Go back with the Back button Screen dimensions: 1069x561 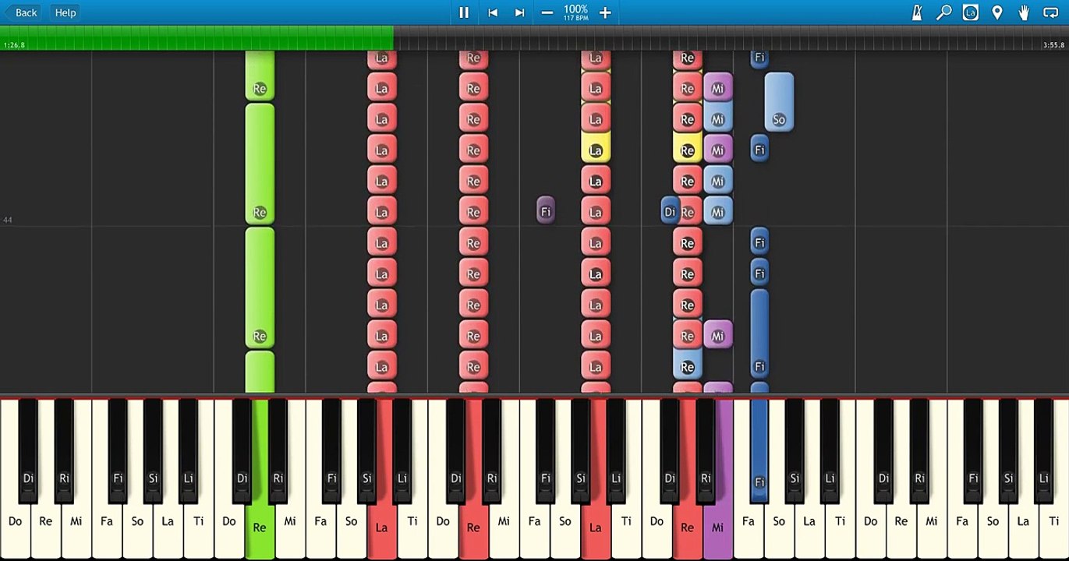tap(22, 12)
